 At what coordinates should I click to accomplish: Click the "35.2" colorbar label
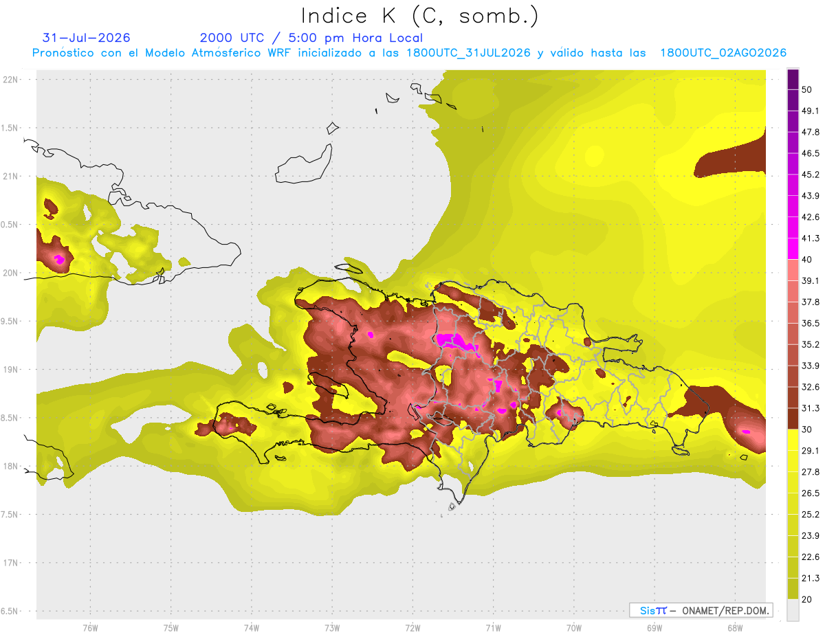pyautogui.click(x=811, y=344)
